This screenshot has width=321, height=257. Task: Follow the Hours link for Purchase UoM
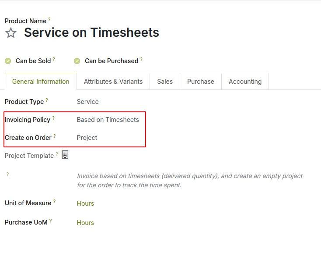[x=85, y=223]
